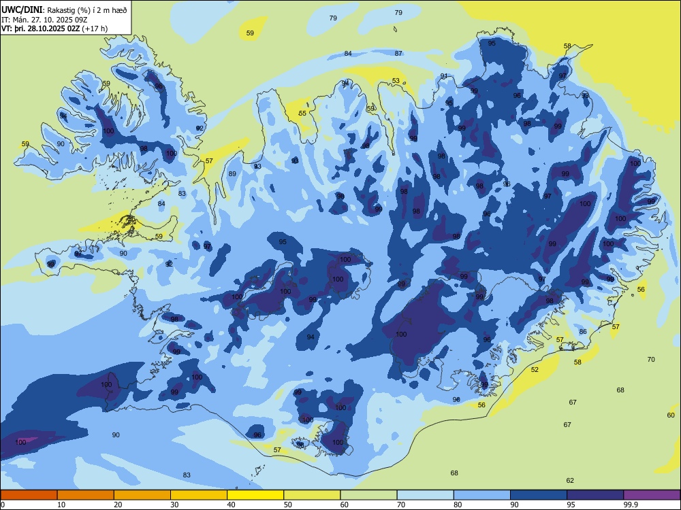The width and height of the screenshot is (681, 510).
Task: Click the 30–40 legend color swatch
Action: pos(199,495)
